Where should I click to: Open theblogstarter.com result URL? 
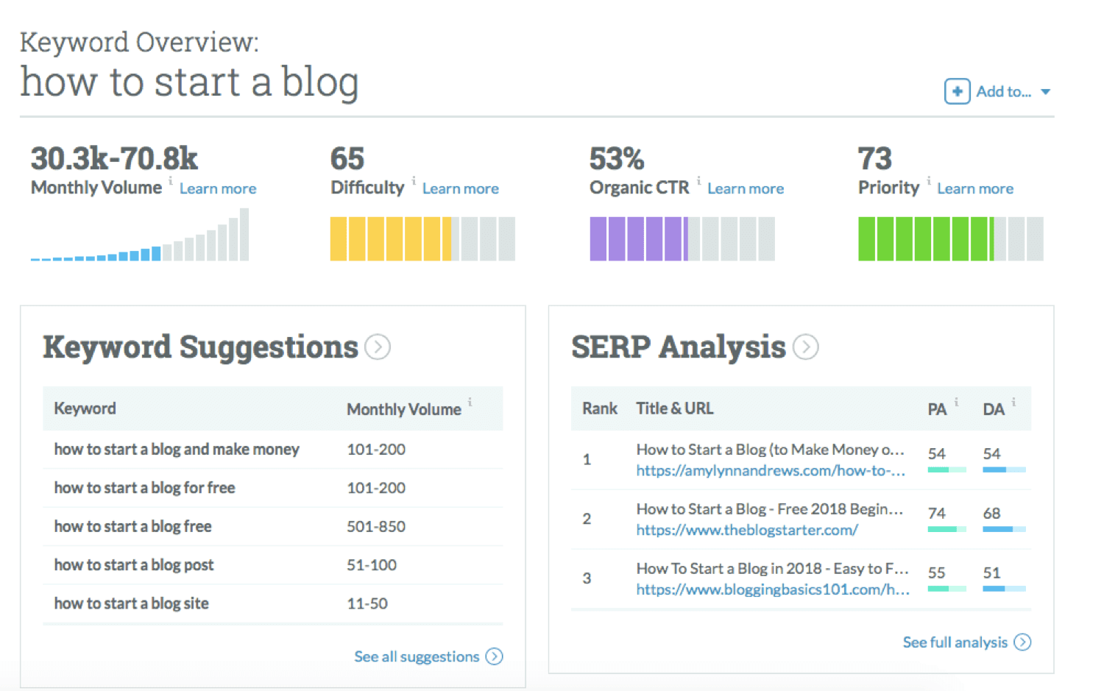(x=747, y=530)
